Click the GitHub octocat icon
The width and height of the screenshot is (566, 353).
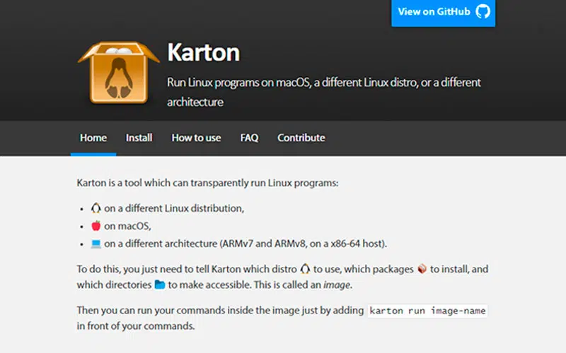[x=483, y=11]
